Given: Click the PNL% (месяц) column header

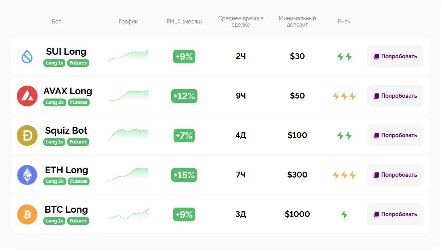Looking at the screenshot, I should pos(184,22).
